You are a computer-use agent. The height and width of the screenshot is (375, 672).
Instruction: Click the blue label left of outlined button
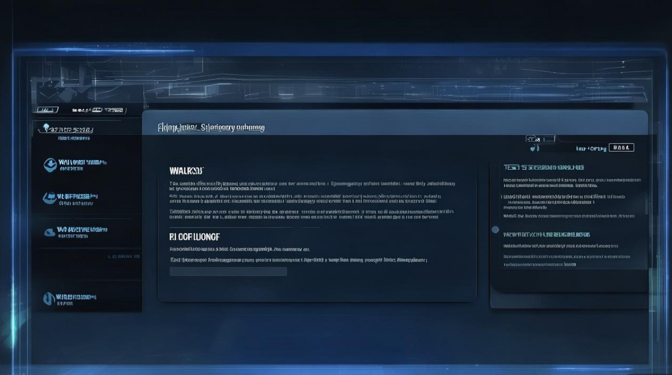coord(591,148)
